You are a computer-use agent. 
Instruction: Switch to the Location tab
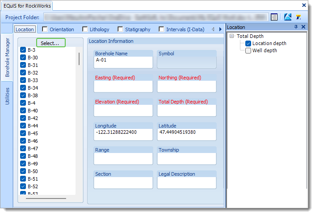(x=25, y=29)
